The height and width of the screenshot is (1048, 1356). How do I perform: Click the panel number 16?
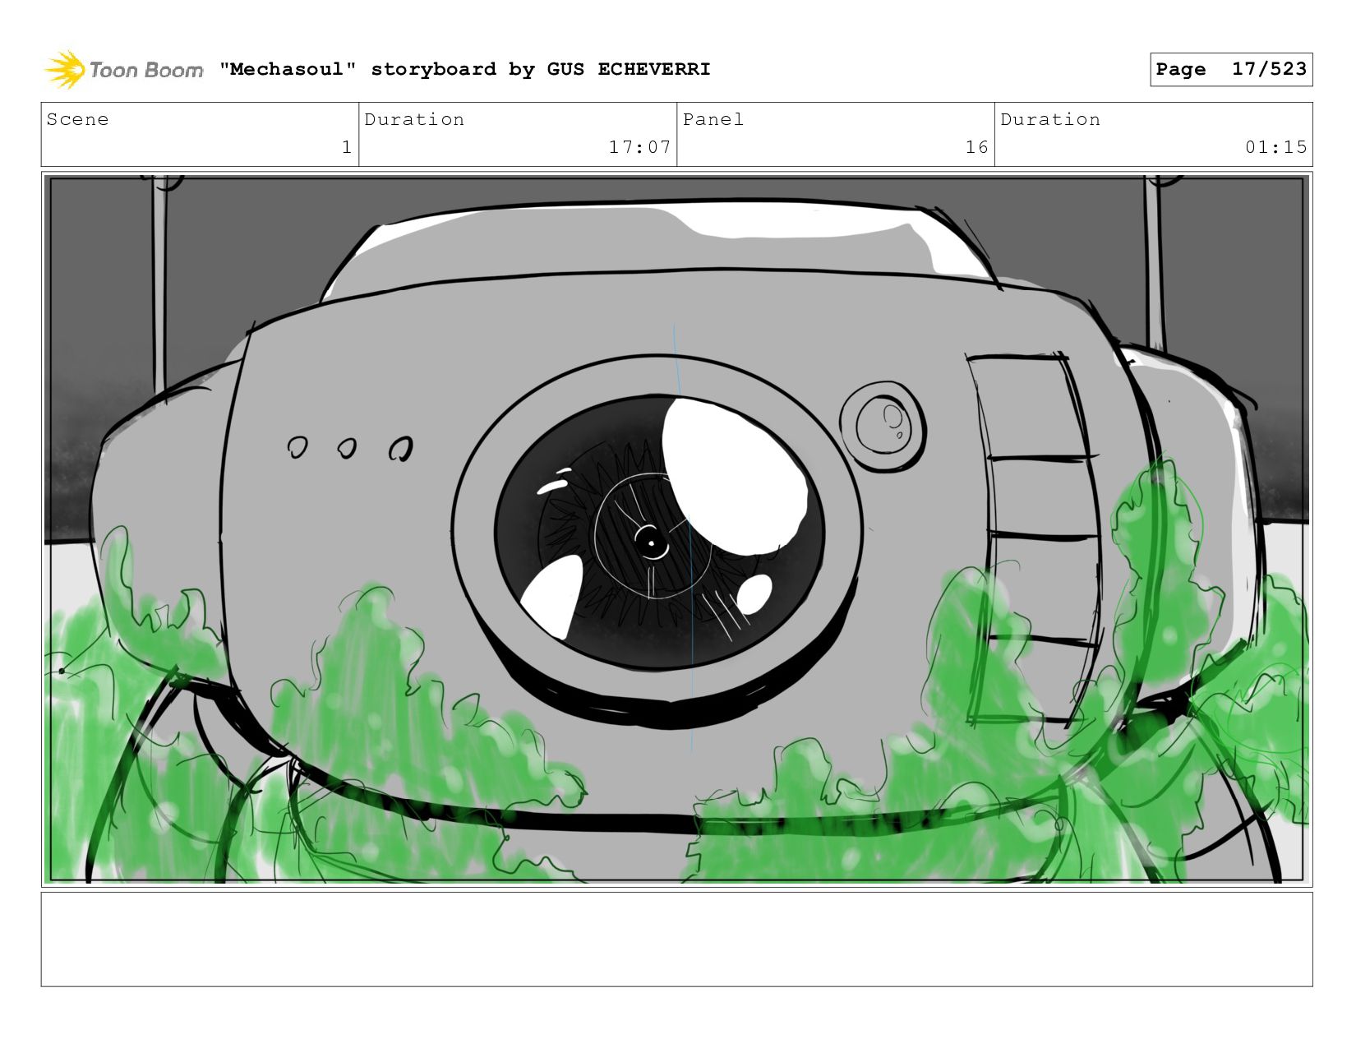[976, 147]
